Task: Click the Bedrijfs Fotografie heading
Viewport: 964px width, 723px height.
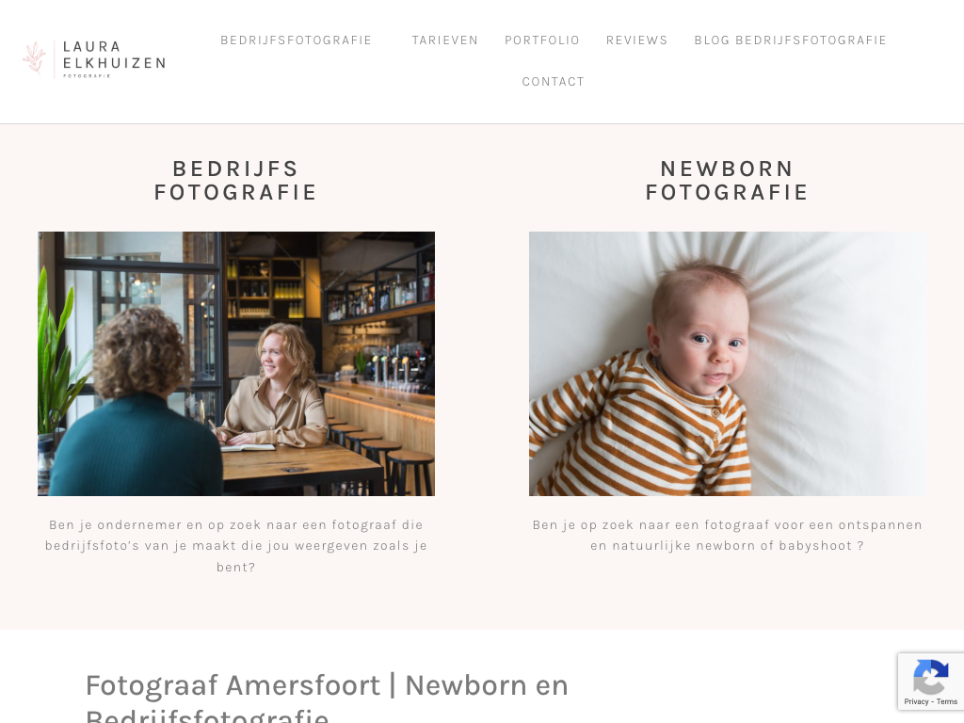Action: tap(236, 180)
